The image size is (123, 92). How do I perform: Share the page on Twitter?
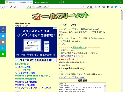(3, 36)
